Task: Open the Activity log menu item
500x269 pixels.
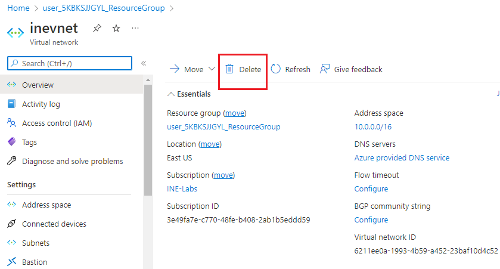Action: click(x=41, y=104)
